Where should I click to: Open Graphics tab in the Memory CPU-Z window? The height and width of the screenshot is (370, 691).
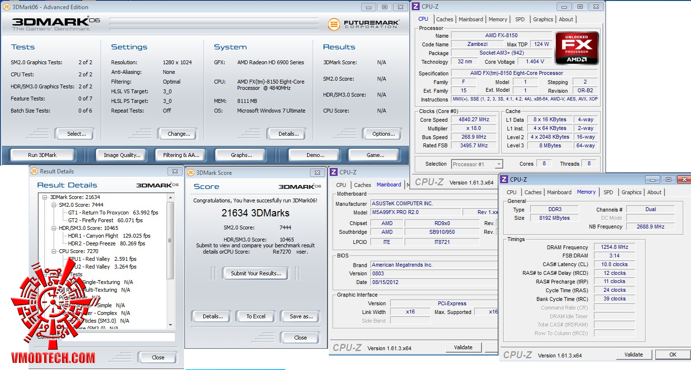(632, 192)
